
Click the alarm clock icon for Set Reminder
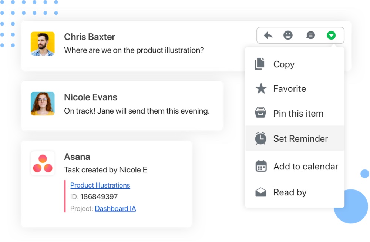[x=260, y=138]
